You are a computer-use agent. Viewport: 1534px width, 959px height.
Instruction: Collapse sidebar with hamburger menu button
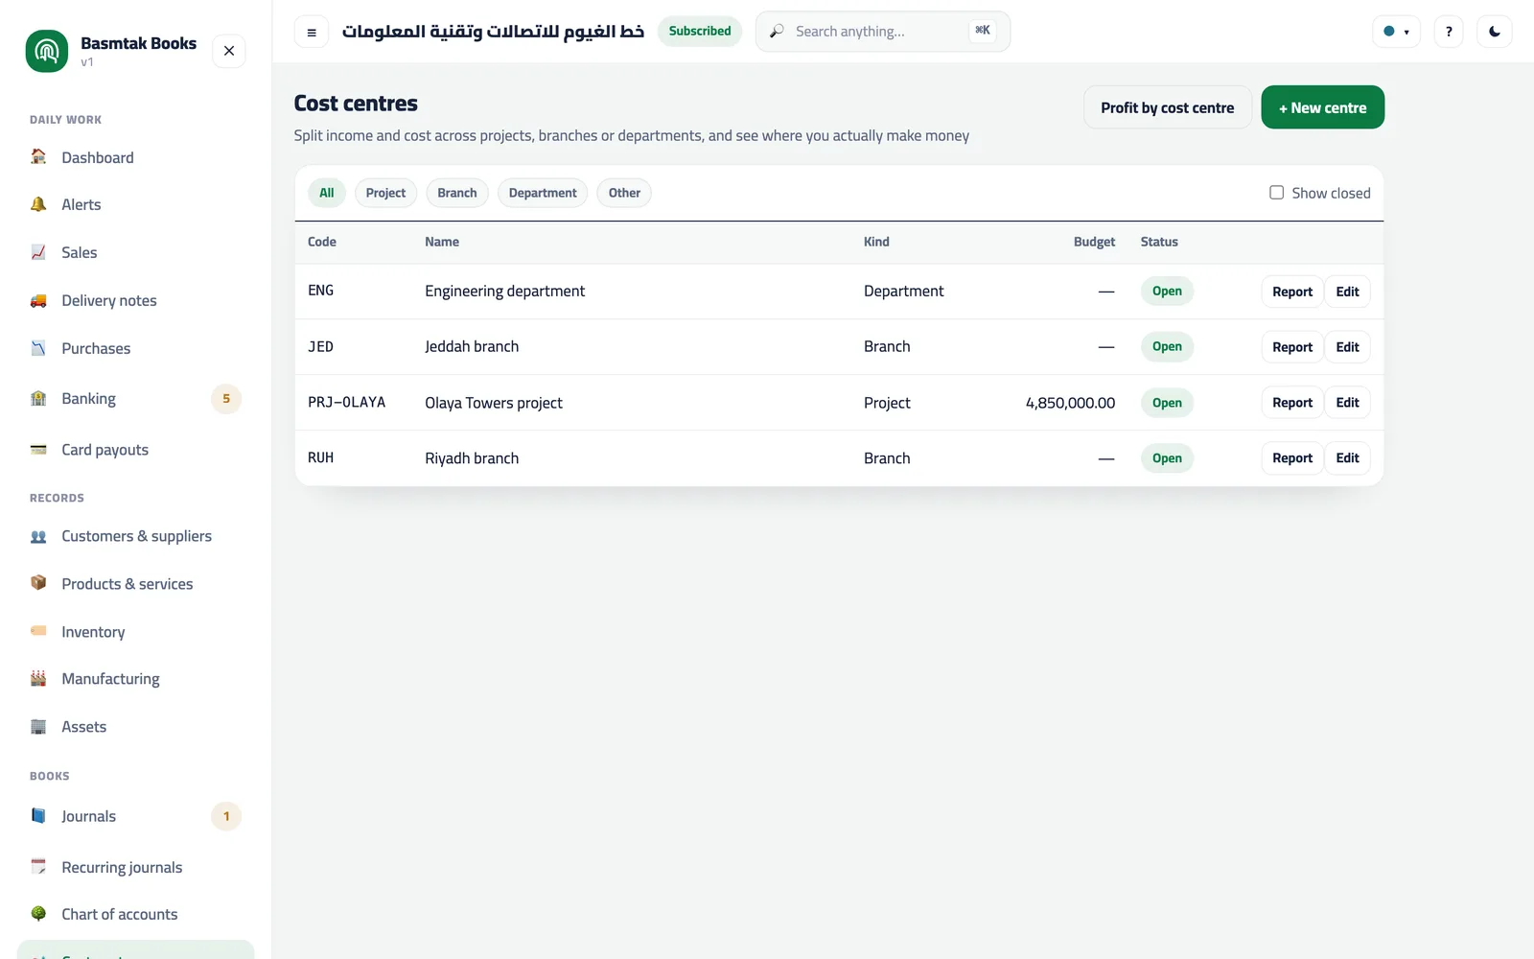coord(312,32)
